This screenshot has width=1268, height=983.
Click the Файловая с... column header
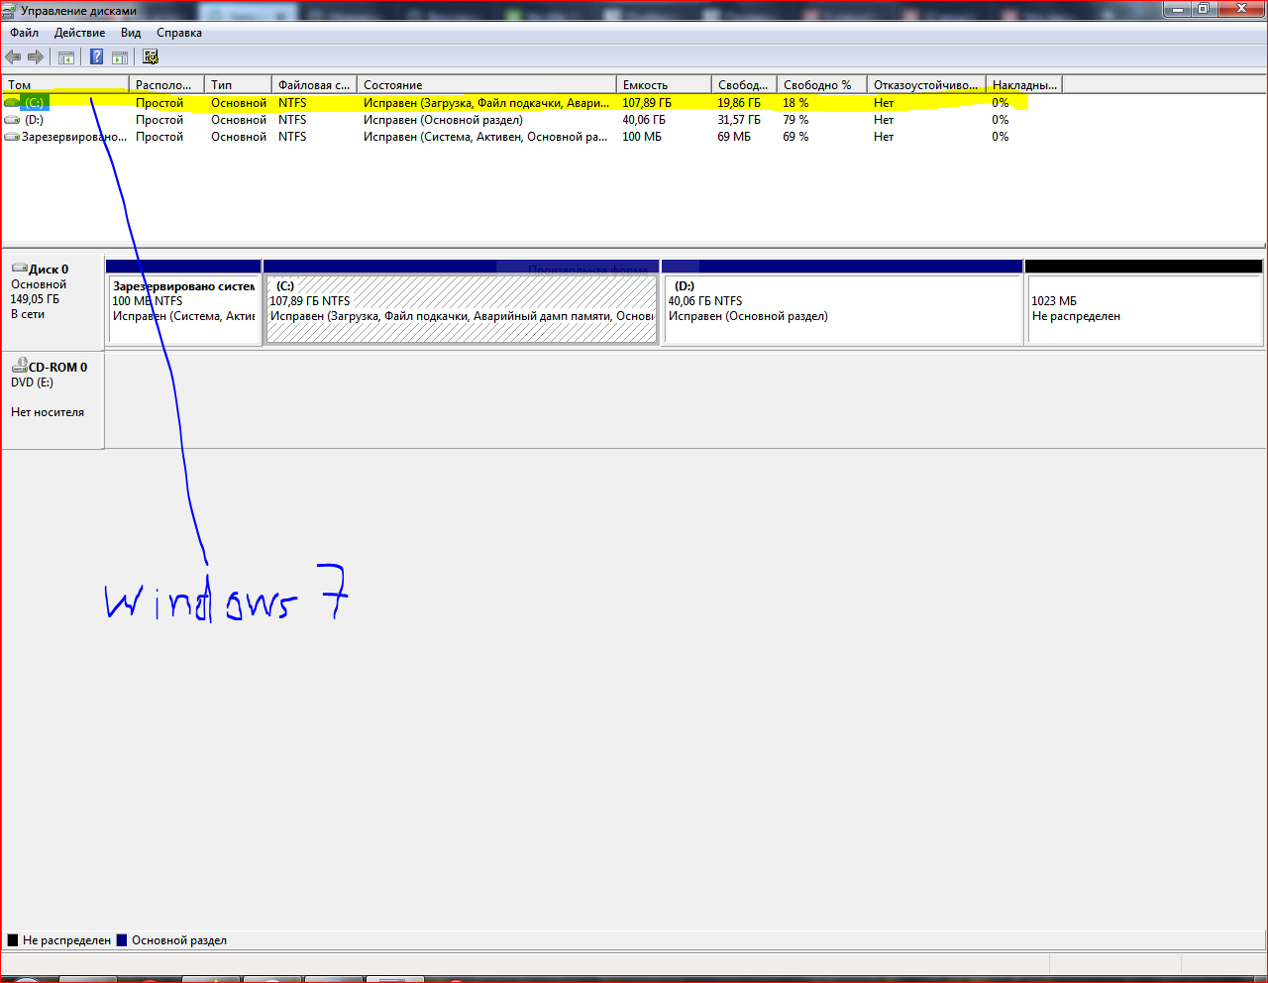(x=314, y=85)
